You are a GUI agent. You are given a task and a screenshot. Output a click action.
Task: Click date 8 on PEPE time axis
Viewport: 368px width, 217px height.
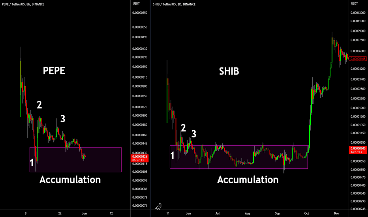[26, 213]
